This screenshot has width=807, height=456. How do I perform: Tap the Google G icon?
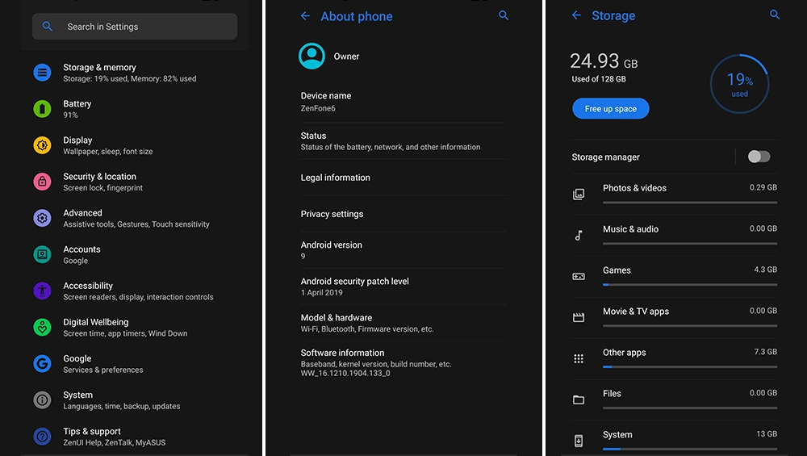[x=42, y=363]
